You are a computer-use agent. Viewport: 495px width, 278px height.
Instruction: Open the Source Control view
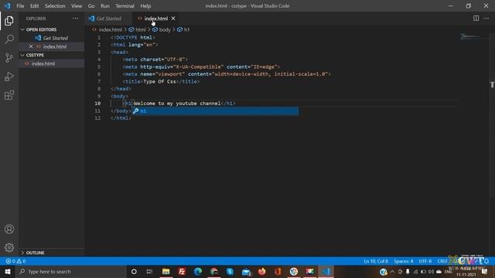coord(9,58)
